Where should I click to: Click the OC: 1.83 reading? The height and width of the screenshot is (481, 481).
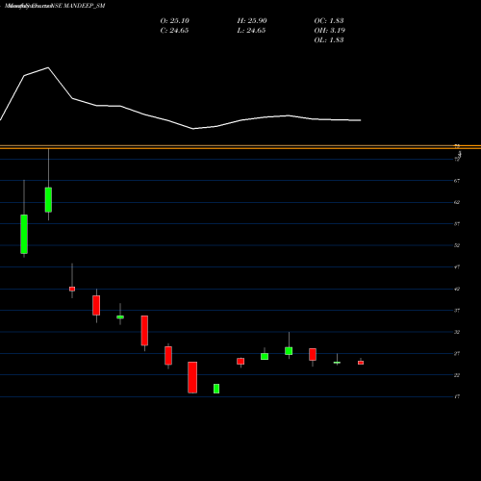(x=329, y=21)
